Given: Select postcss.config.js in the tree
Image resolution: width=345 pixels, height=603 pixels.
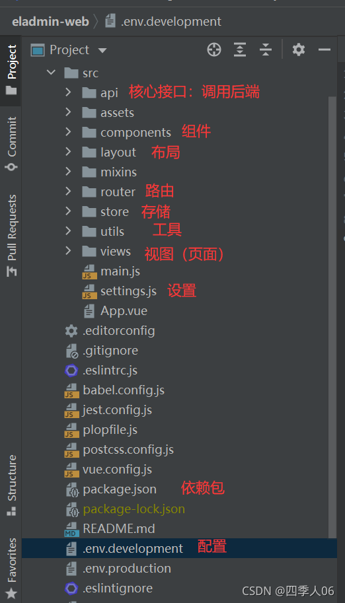Looking at the screenshot, I should [128, 450].
